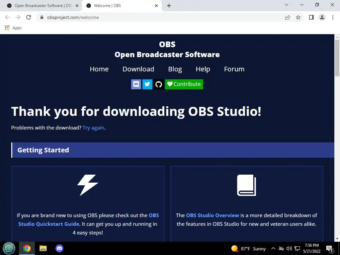Reload the current page
The image size is (340, 255).
pyautogui.click(x=29, y=17)
